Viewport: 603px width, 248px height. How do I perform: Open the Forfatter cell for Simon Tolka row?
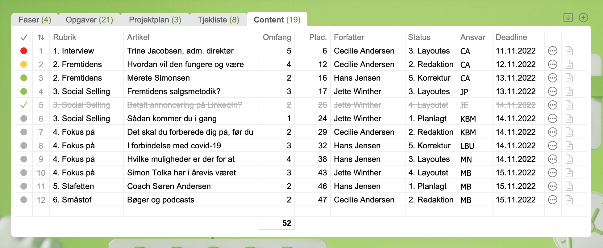click(357, 173)
